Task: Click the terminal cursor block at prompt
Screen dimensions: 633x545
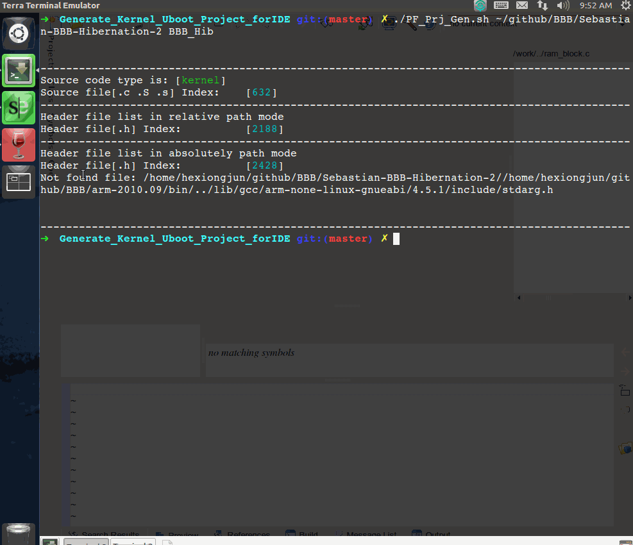Action: (396, 239)
